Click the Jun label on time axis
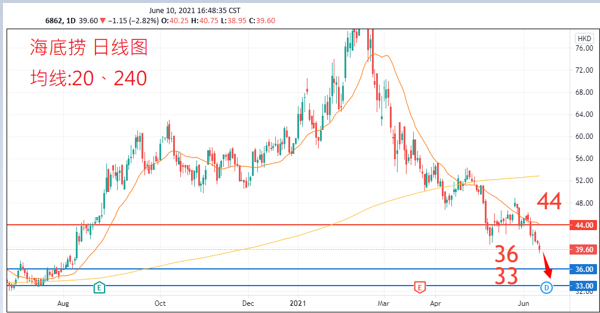 pos(524,303)
